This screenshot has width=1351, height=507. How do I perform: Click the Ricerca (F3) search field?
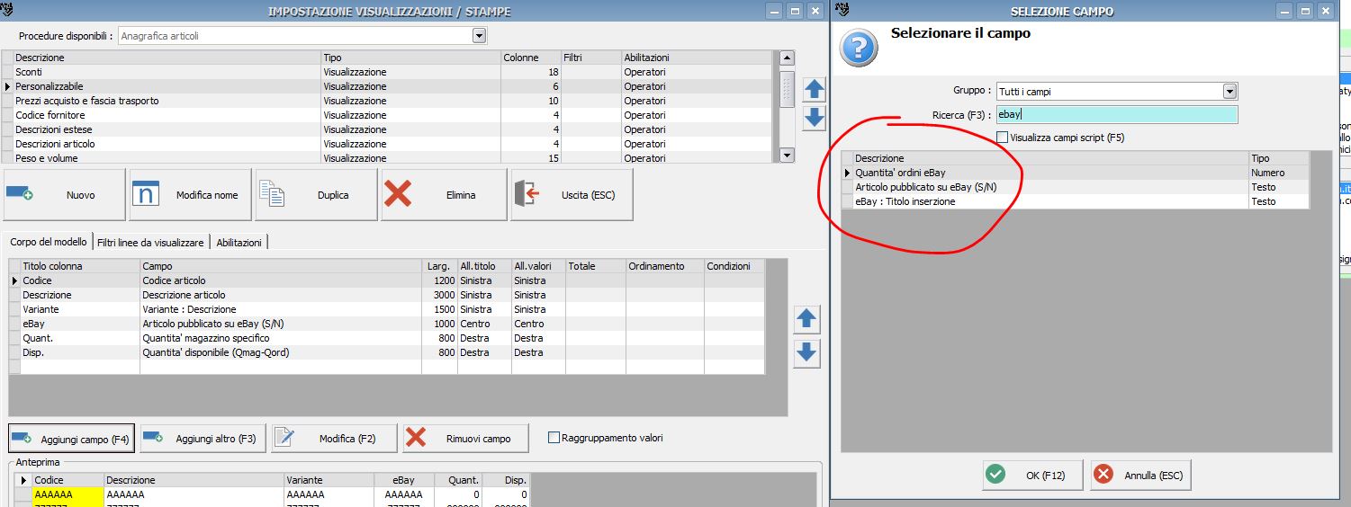pos(1117,114)
